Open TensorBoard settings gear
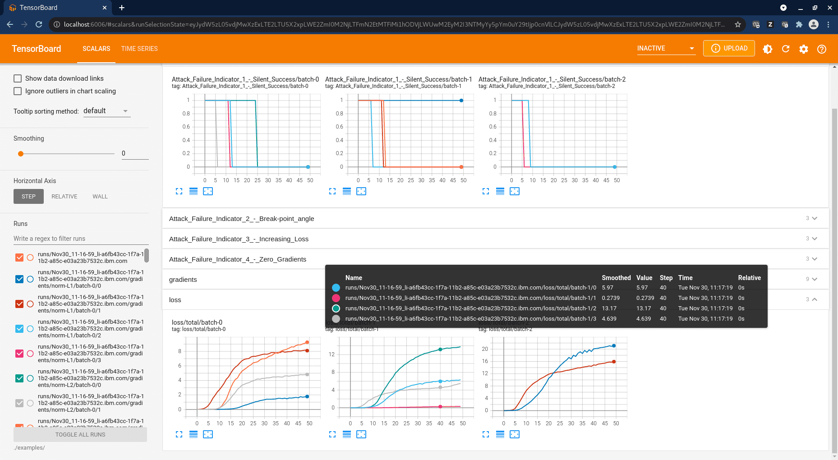The image size is (838, 460). (804, 49)
